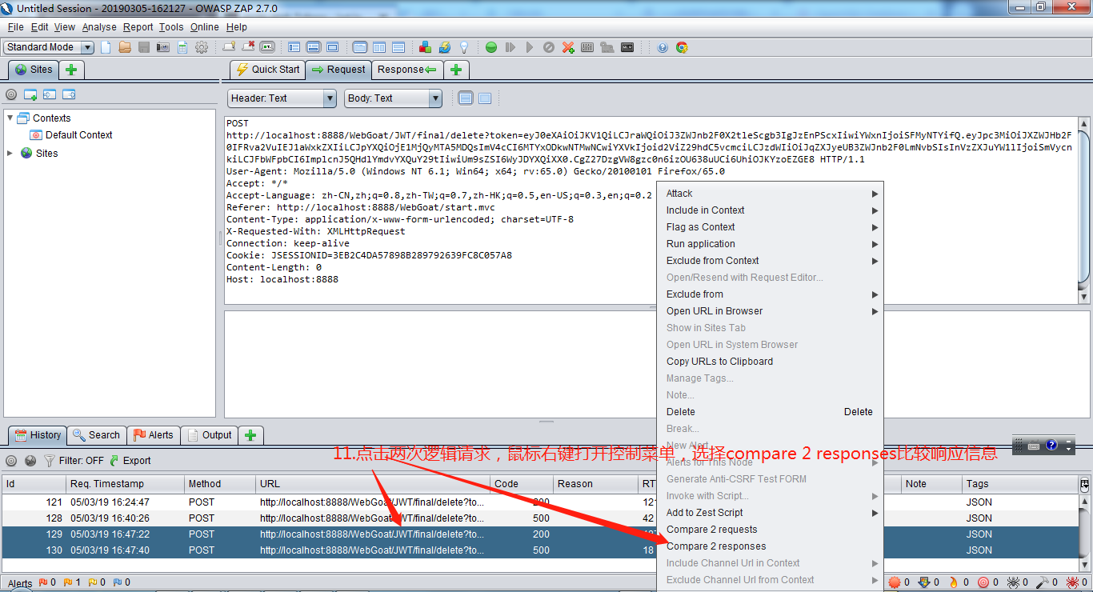This screenshot has width=1093, height=592.
Task: Select Copy URLs to Clipboard menu entry
Action: [771, 362]
